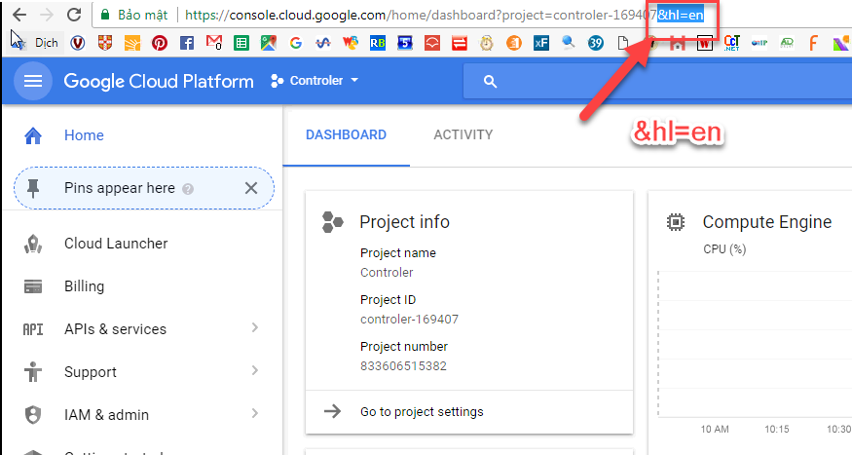Click the Compute Engine card title

click(x=766, y=222)
